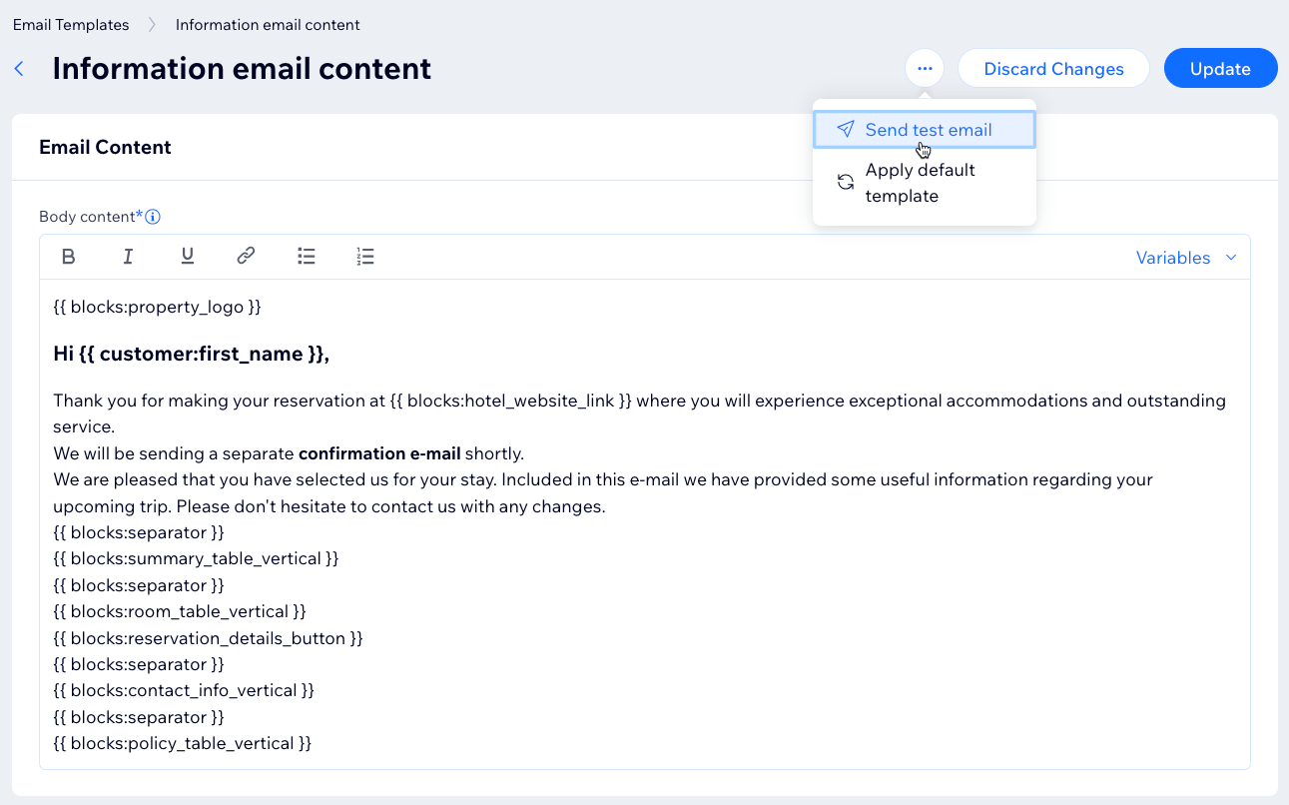Click '{{ blocks:hotel_website_link }}' variable in paragraph
1289x805 pixels.
point(510,401)
